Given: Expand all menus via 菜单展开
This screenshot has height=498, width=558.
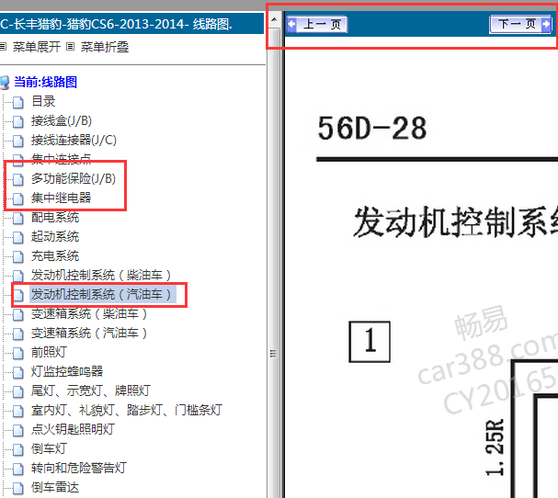Looking at the screenshot, I should coord(37,47).
